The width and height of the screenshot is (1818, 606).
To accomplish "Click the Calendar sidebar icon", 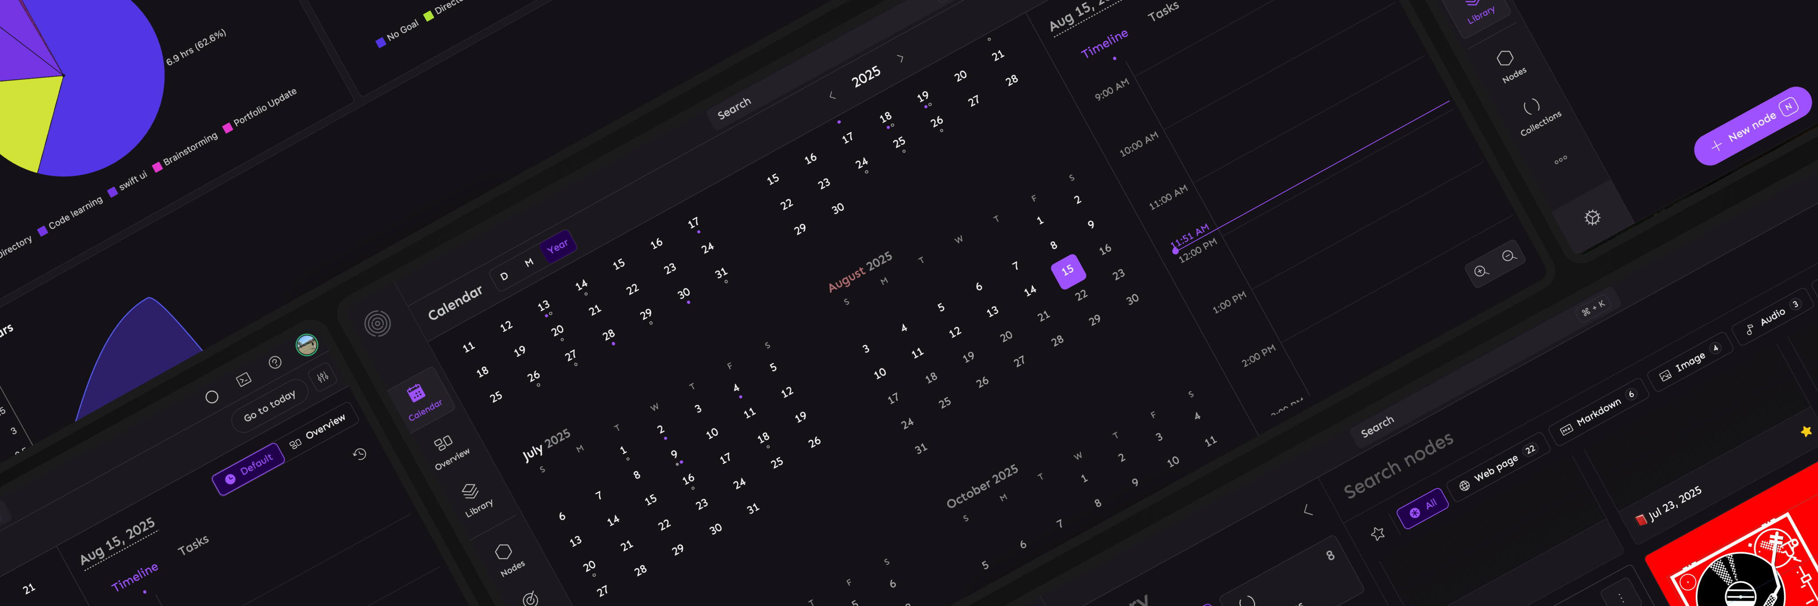I will tap(416, 393).
